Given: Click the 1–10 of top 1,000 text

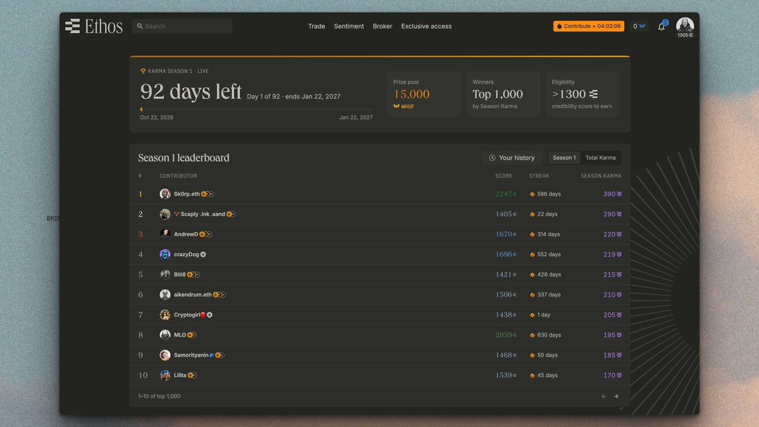Looking at the screenshot, I should click(159, 396).
